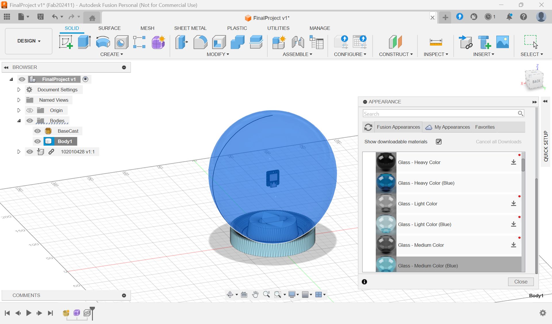Select Glass - Heavy Color (Blue) swatch
The height and width of the screenshot is (324, 552).
pos(386,183)
